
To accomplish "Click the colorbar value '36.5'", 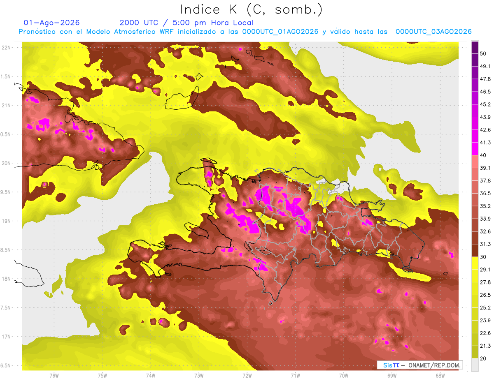I will pos(485,193).
